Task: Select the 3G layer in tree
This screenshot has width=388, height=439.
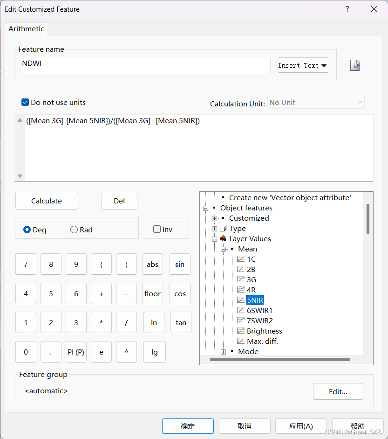Action: (x=252, y=279)
